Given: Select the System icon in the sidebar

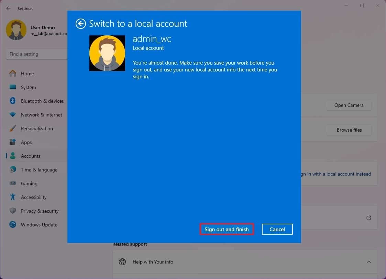Looking at the screenshot, I should pyautogui.click(x=12, y=87).
